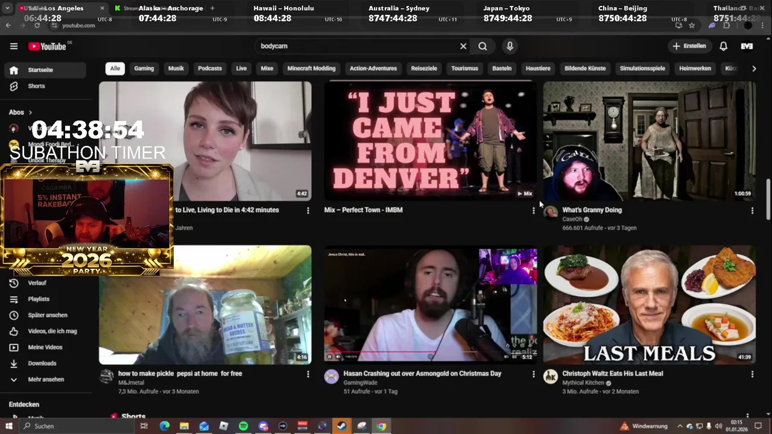Open File Explorer from the taskbar
This screenshot has width=772, height=434.
click(184, 426)
